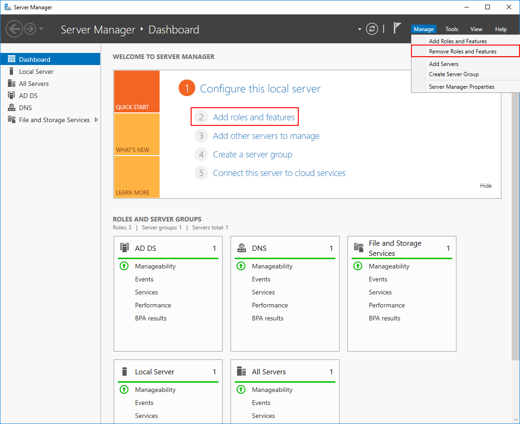Open Performance in the AD DS tile
This screenshot has height=424, width=520.
coord(153,305)
